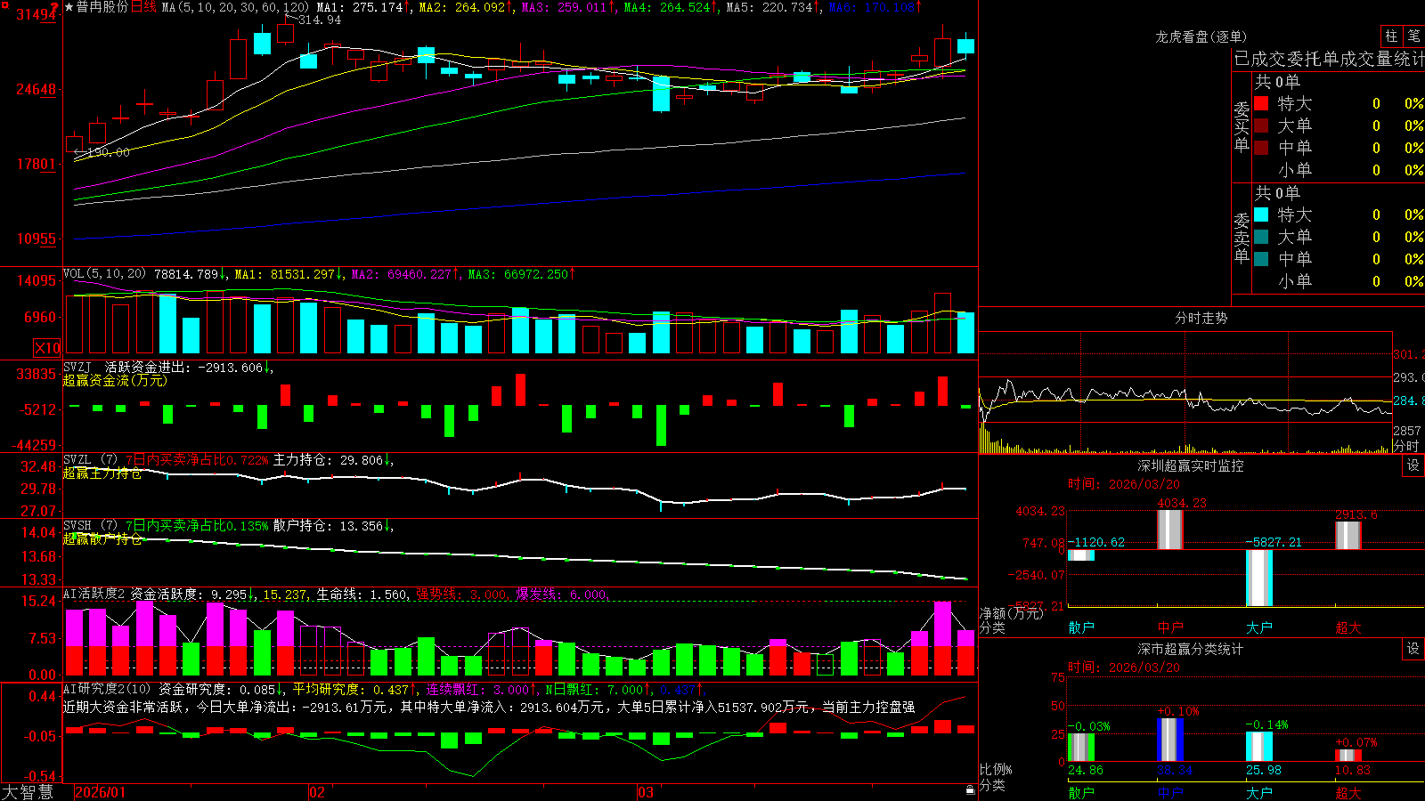
Task: Click the -1120.62 散户 net amount bar
Action: tap(1081, 555)
